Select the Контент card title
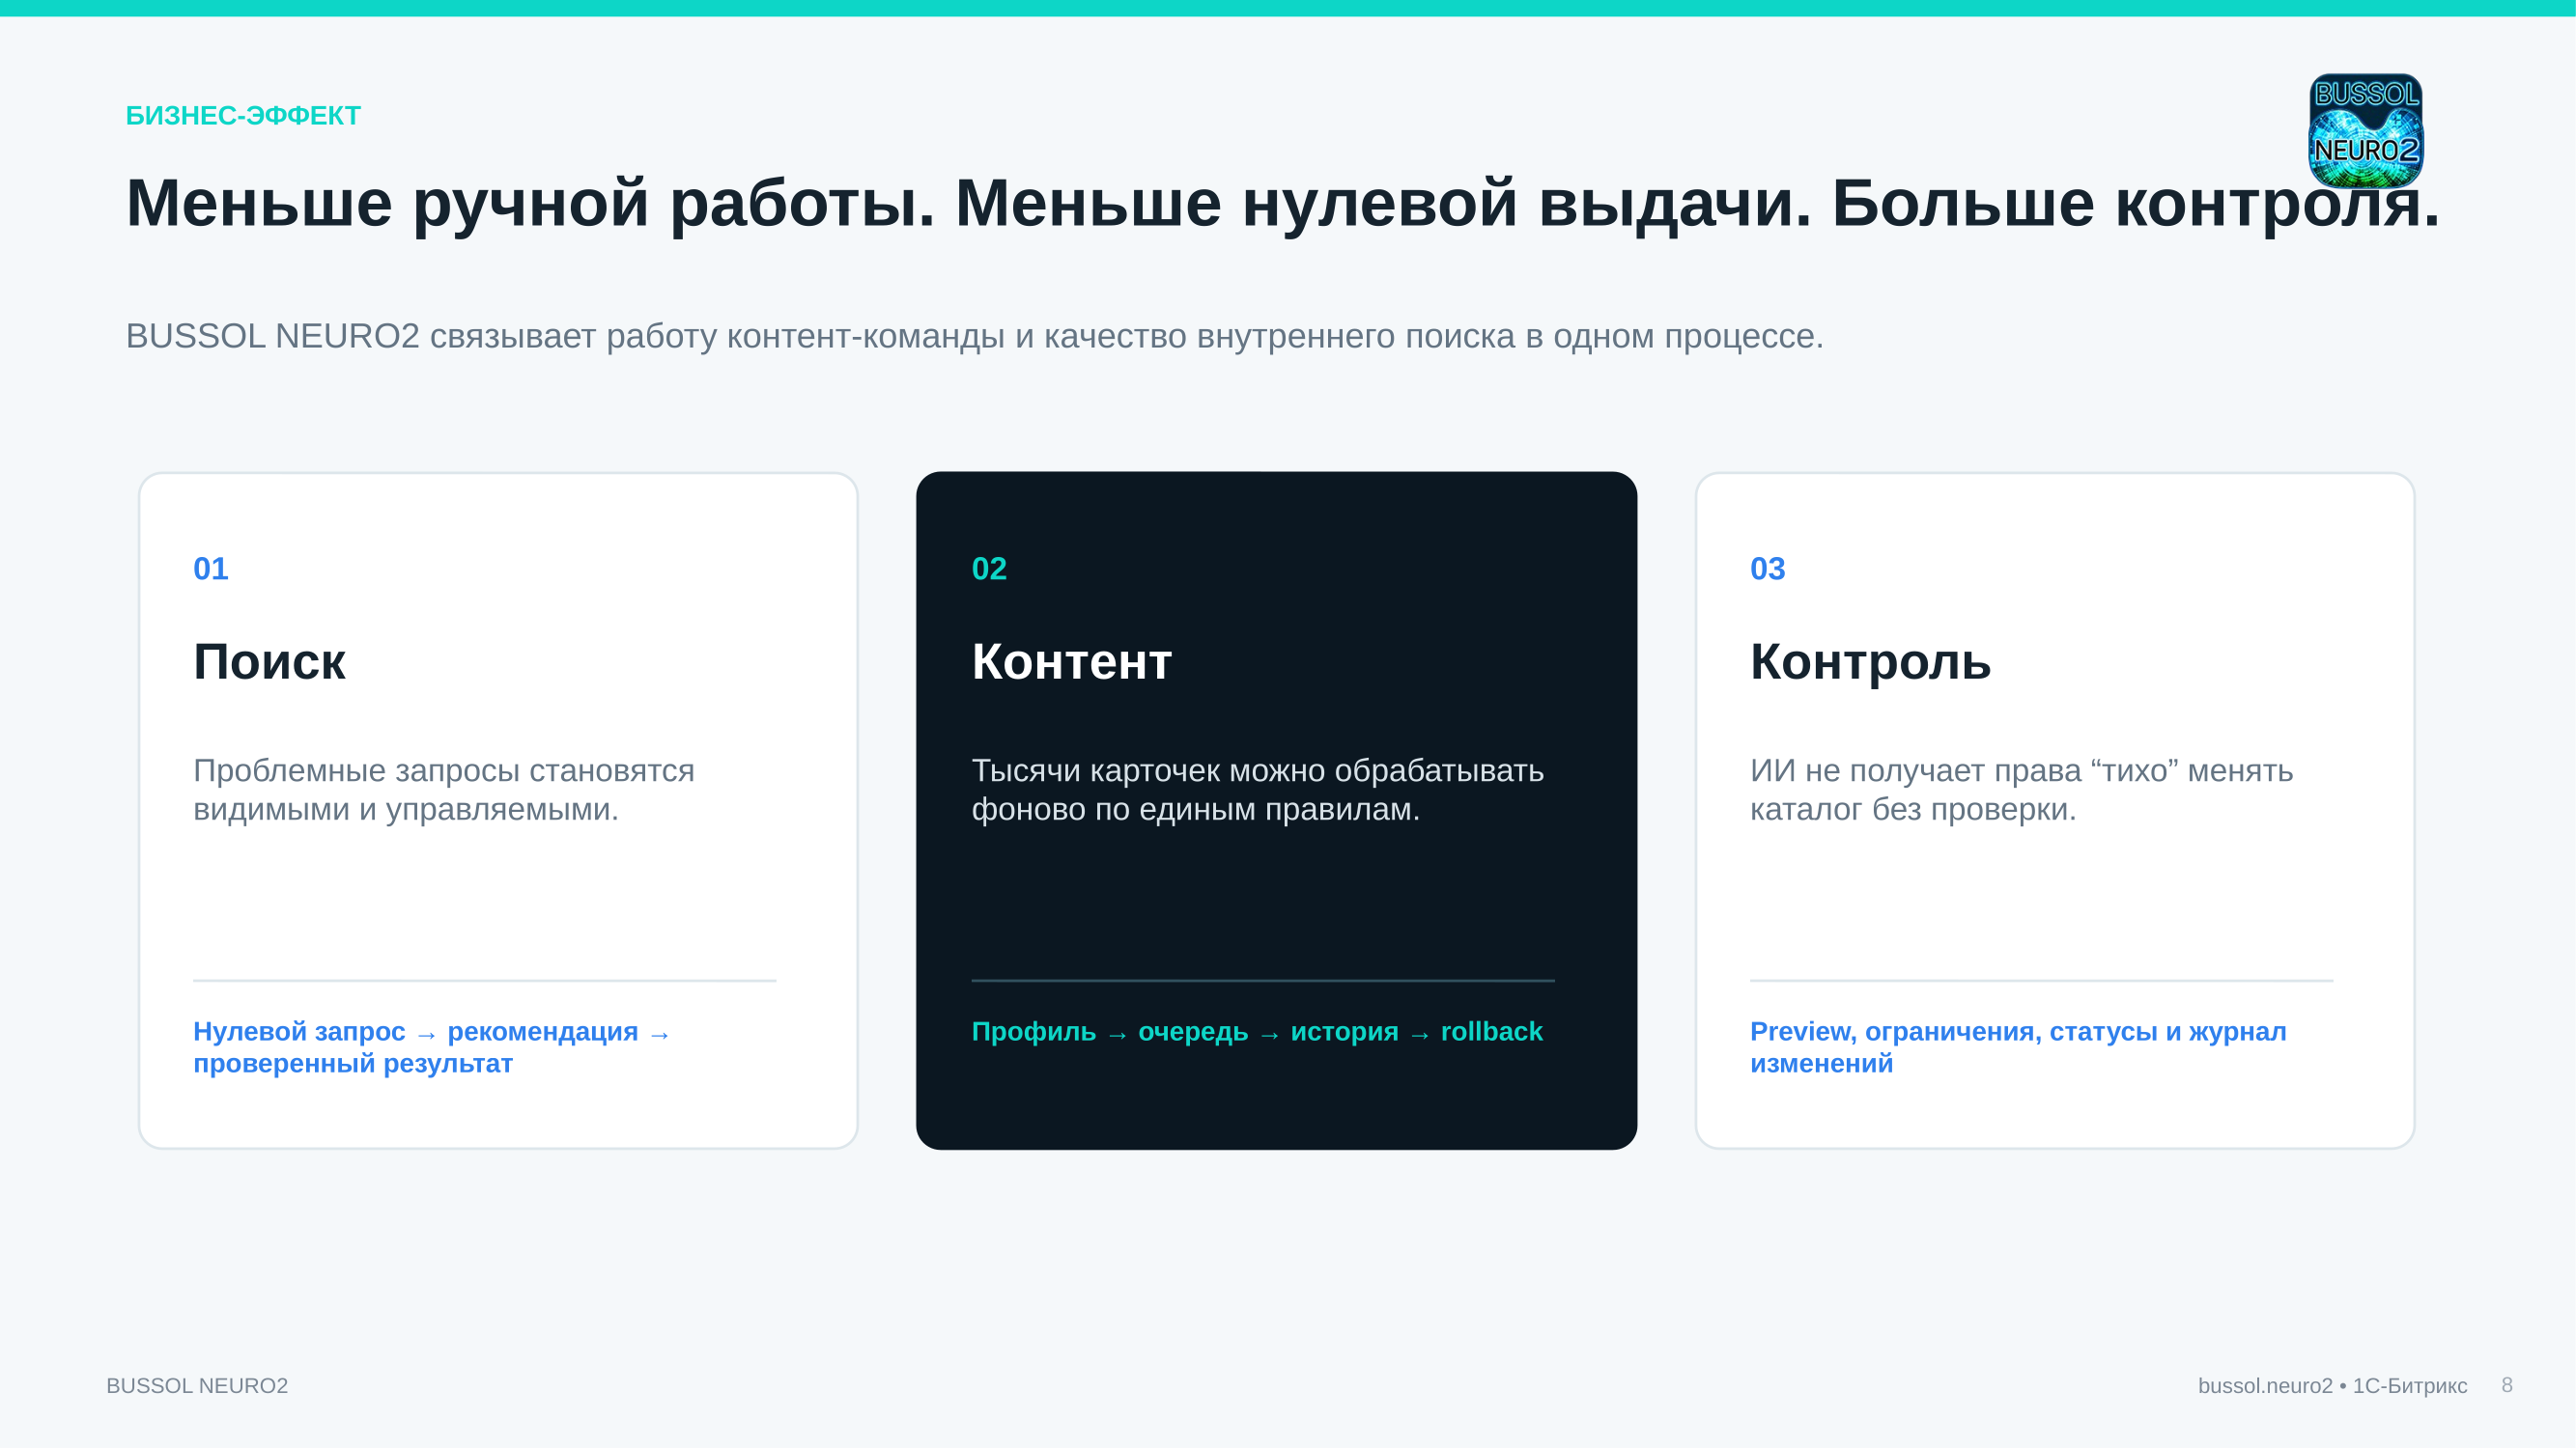This screenshot has height=1448, width=2576. (x=1071, y=661)
